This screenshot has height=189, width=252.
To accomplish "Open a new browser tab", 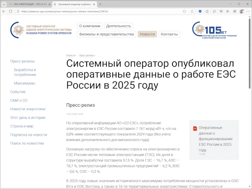I will pos(100,4).
